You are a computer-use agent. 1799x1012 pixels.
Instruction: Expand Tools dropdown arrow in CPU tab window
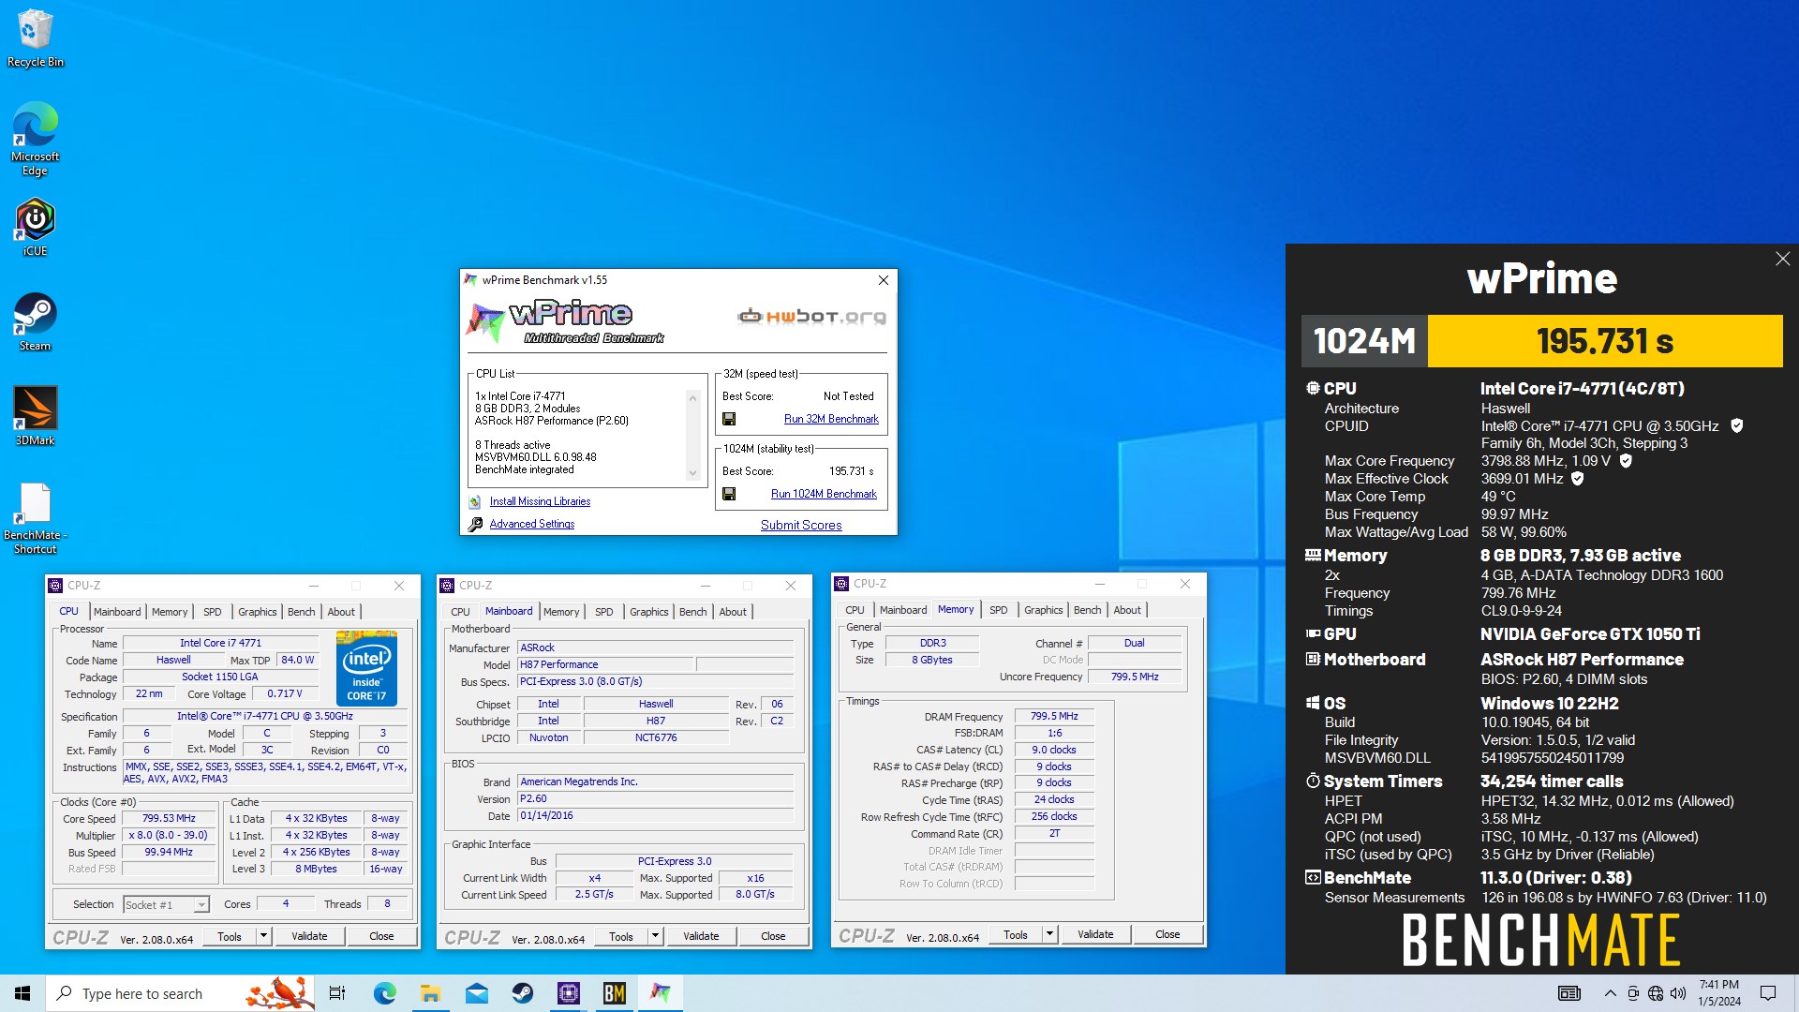point(264,936)
